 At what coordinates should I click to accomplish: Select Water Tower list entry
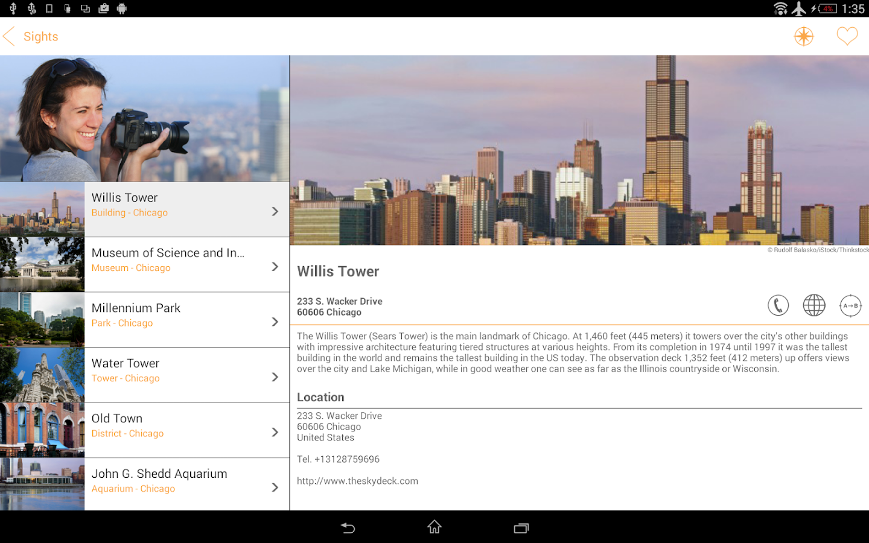145,375
